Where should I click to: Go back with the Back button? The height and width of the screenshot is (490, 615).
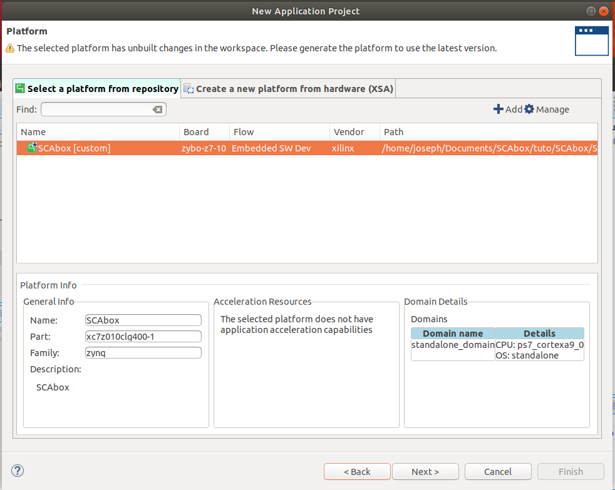pyautogui.click(x=357, y=471)
